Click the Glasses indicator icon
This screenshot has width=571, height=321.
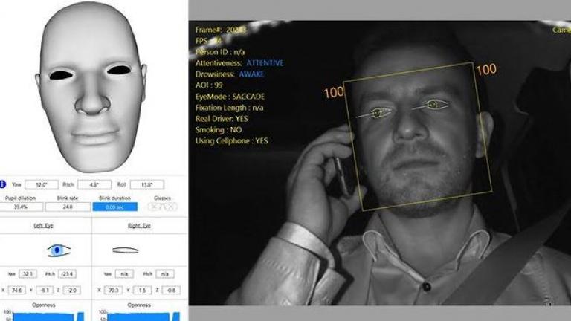pos(161,207)
